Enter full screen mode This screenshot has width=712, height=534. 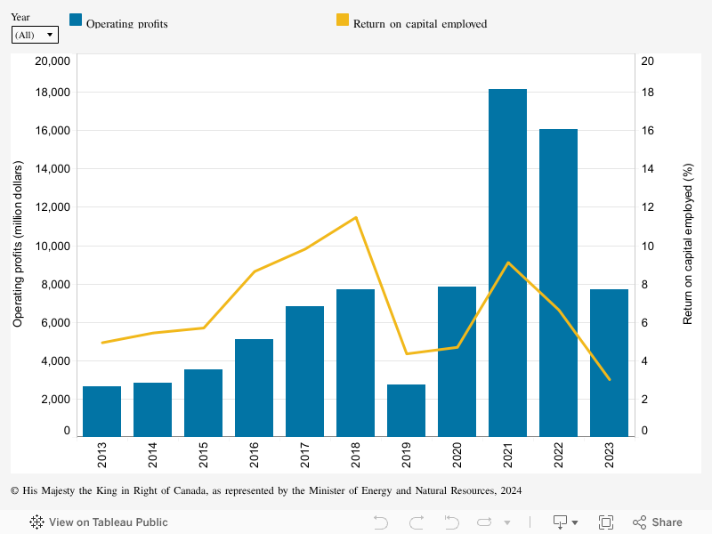606,522
